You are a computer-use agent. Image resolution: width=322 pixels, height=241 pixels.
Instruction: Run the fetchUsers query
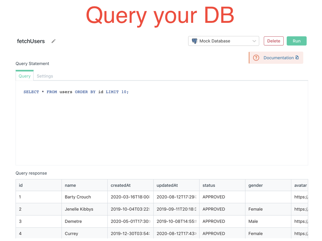tap(296, 41)
